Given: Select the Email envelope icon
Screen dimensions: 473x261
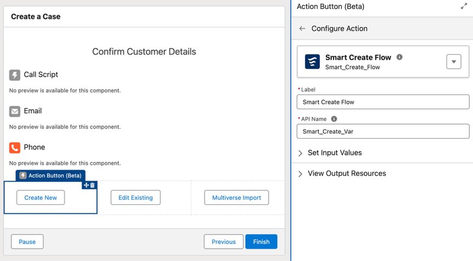Looking at the screenshot, I should point(14,112).
